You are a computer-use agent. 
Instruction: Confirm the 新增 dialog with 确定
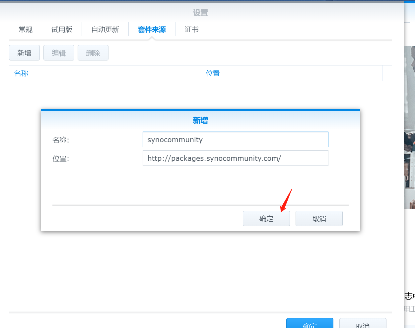pyautogui.click(x=266, y=219)
